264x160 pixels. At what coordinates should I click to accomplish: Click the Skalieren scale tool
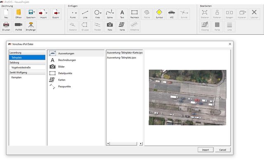(x=205, y=14)
